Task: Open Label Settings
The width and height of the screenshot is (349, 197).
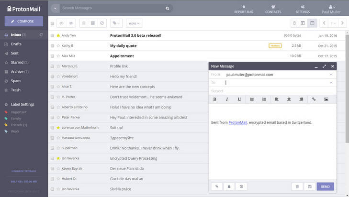Action: coord(23,104)
